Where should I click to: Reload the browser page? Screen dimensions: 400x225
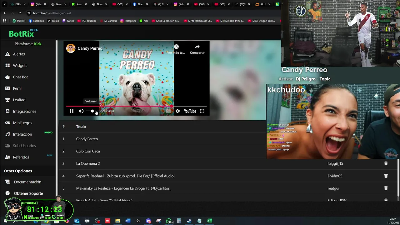coord(20,13)
